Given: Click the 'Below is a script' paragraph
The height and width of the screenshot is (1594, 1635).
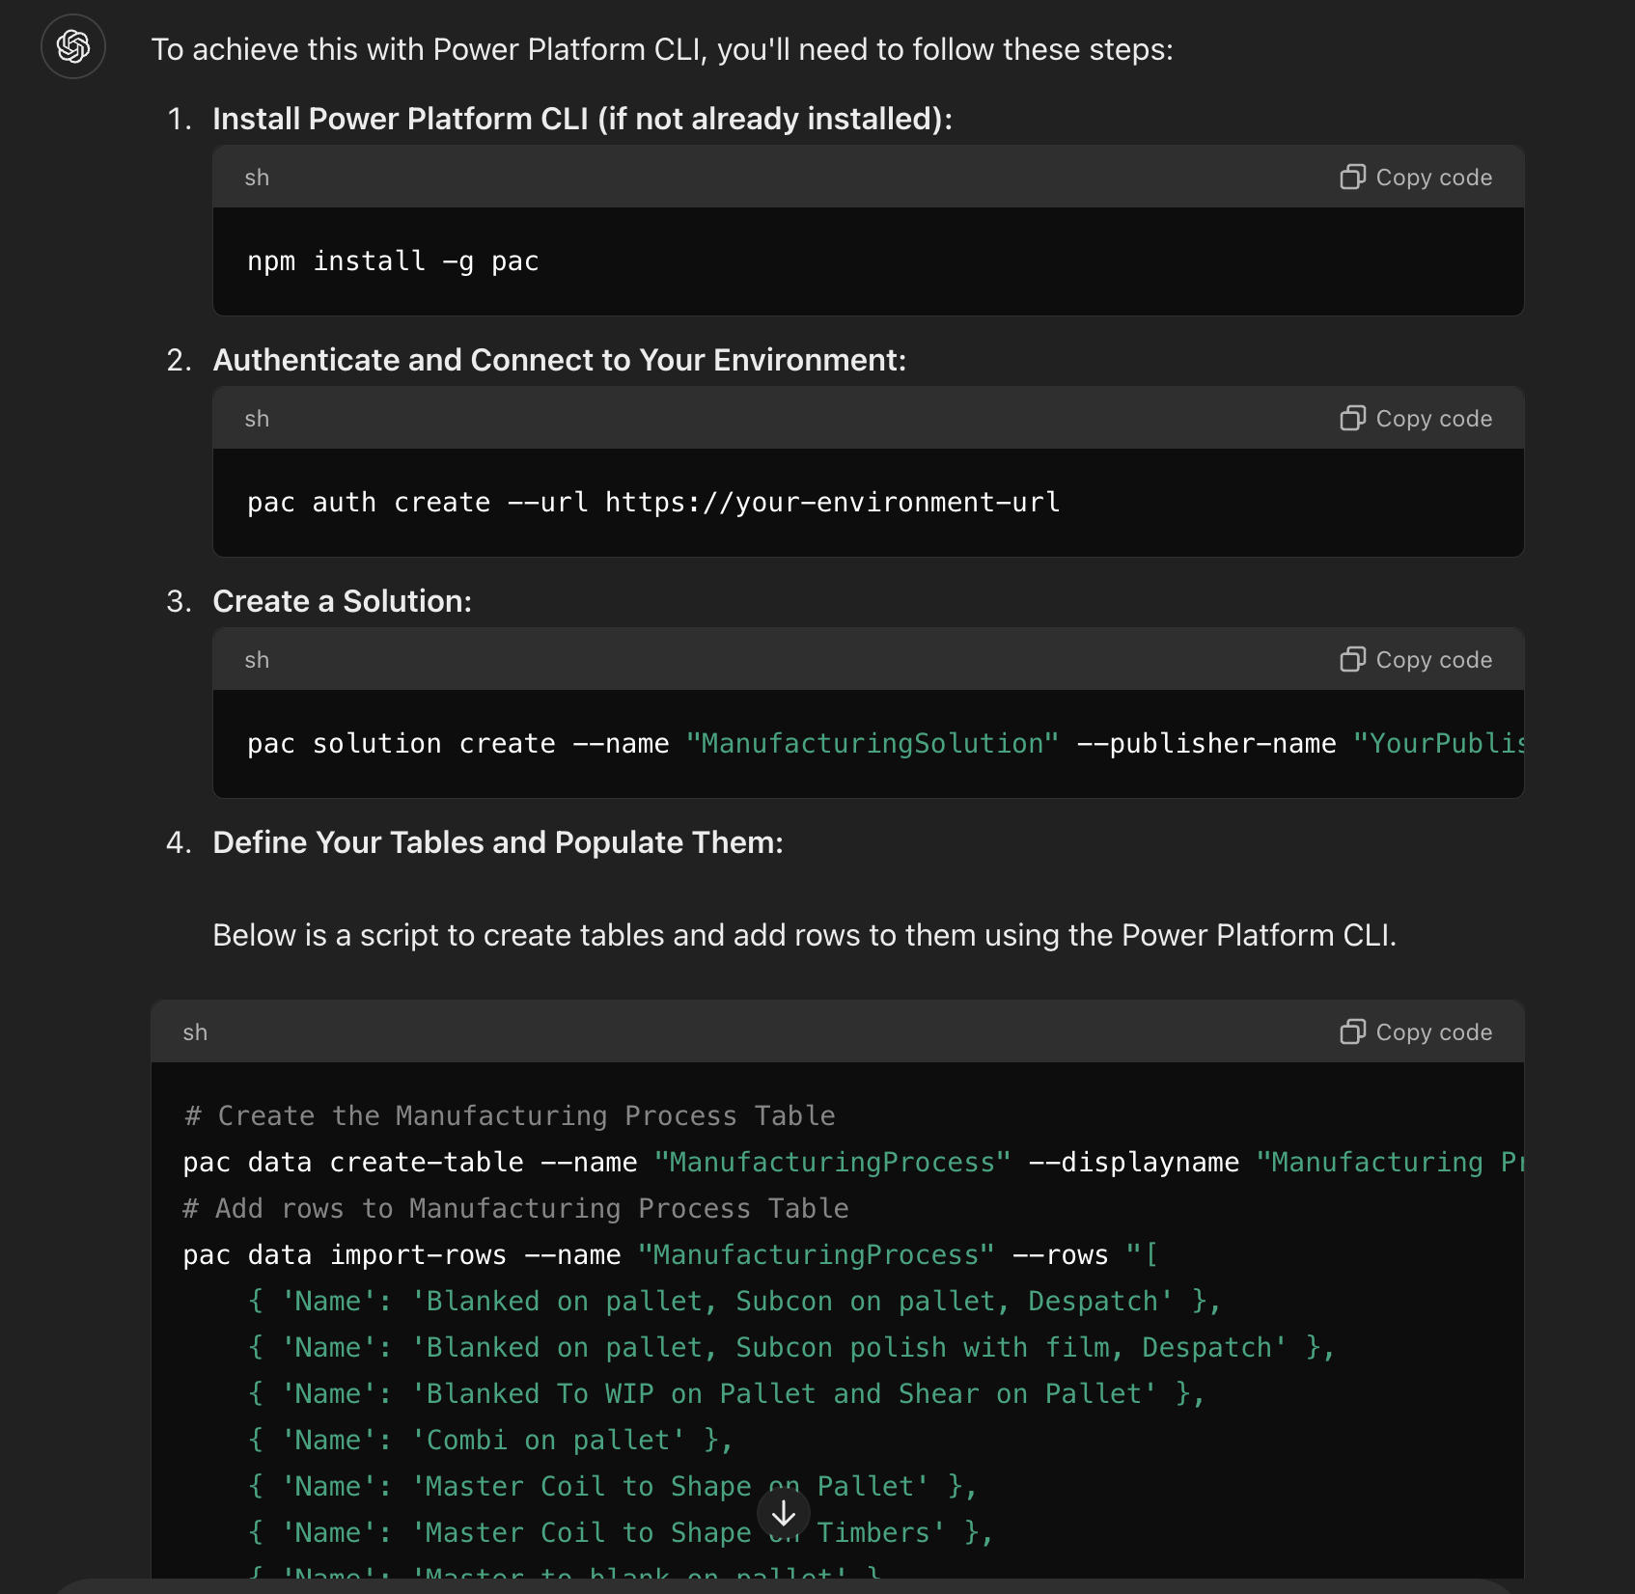Looking at the screenshot, I should [x=804, y=935].
